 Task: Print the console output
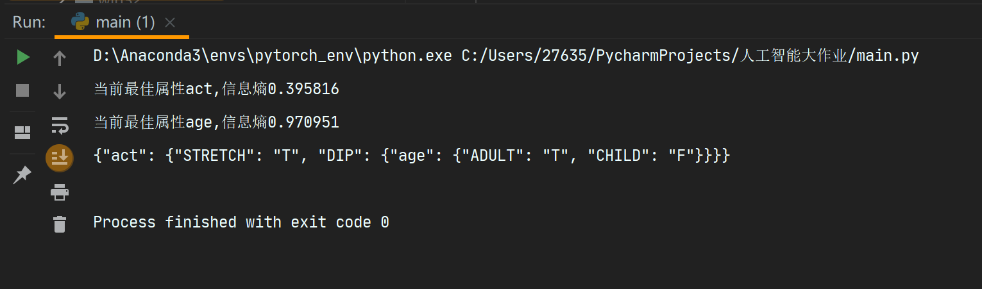[x=60, y=191]
